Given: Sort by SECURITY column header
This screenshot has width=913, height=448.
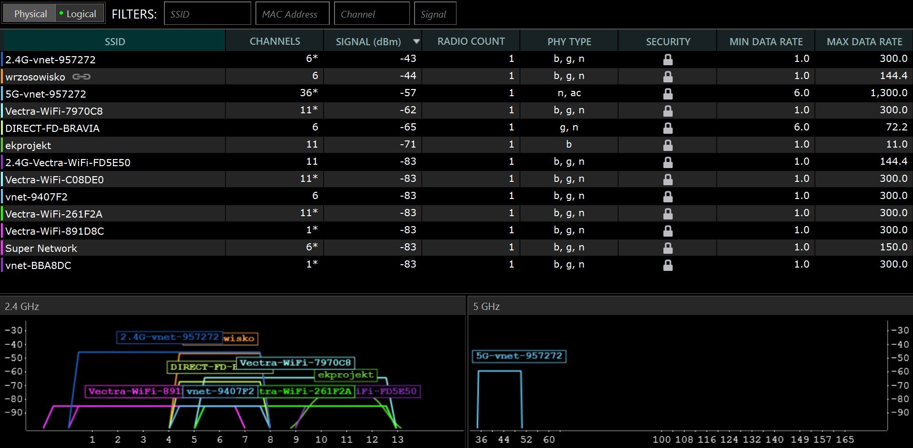Looking at the screenshot, I should pyautogui.click(x=668, y=41).
